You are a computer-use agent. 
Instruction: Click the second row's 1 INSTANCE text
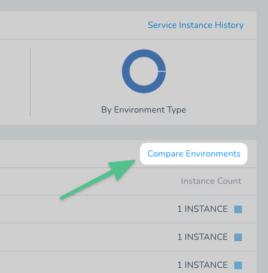coord(202,237)
